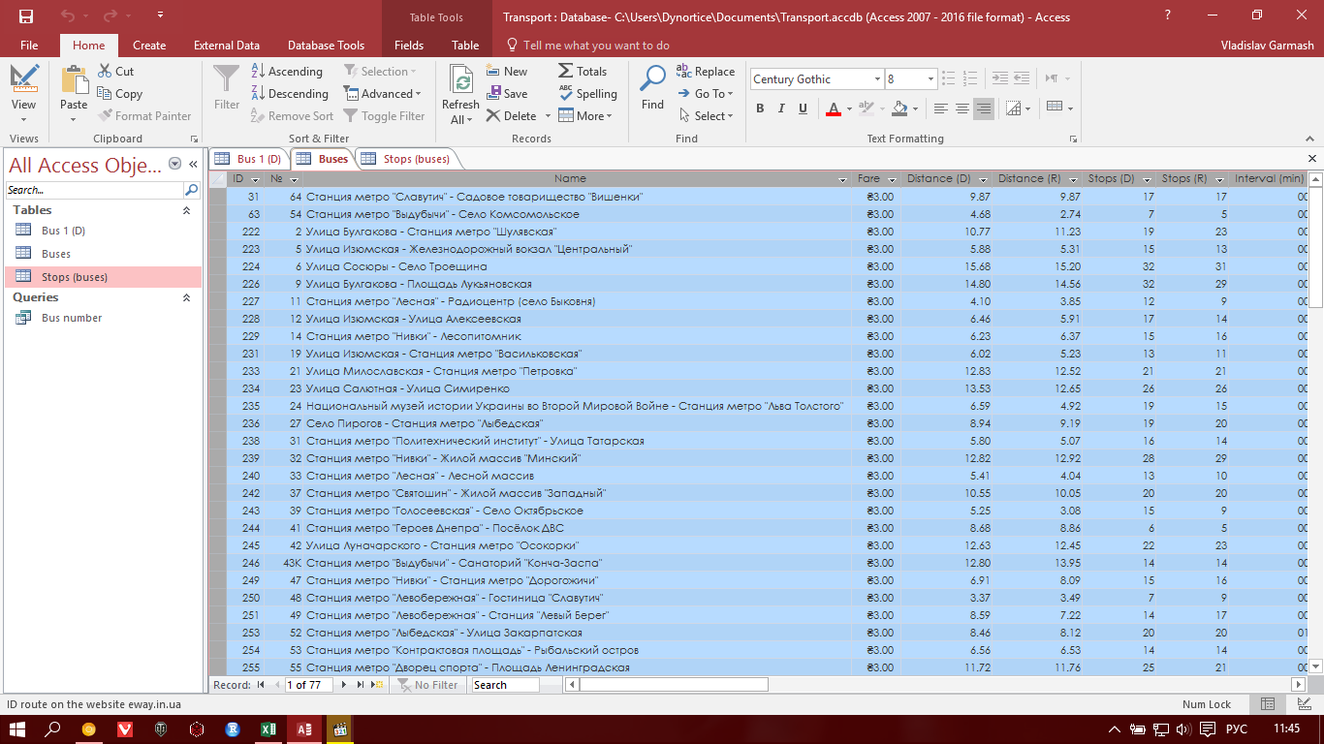Open the Go To dropdown
Image resolution: width=1324 pixels, height=744 pixels.
[706, 94]
